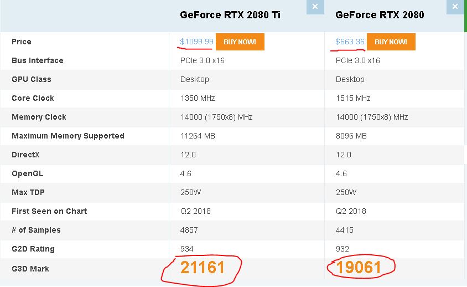This screenshot has width=467, height=287.
Task: Click the 4415 samples value
Action: 345,230
